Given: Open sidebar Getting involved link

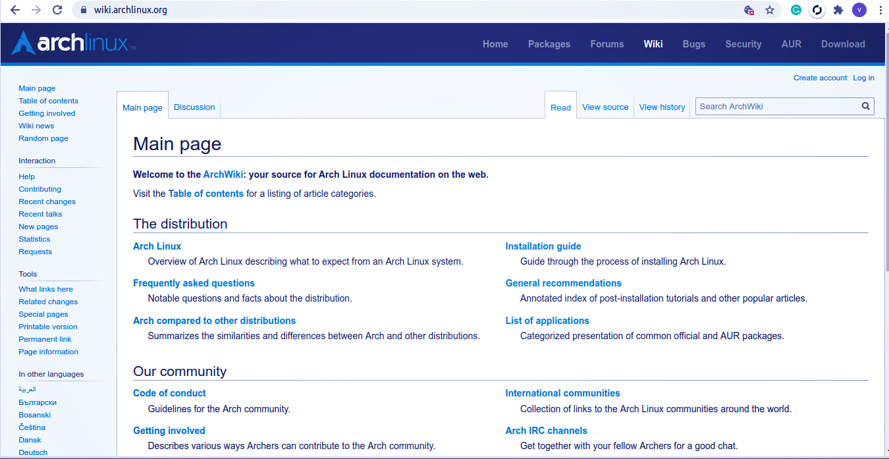Looking at the screenshot, I should tap(47, 113).
